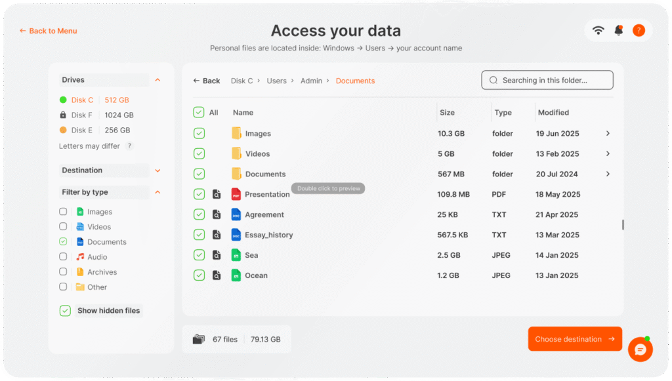Expand the Destination section
Screen dimensions: 672x381
pyautogui.click(x=157, y=170)
